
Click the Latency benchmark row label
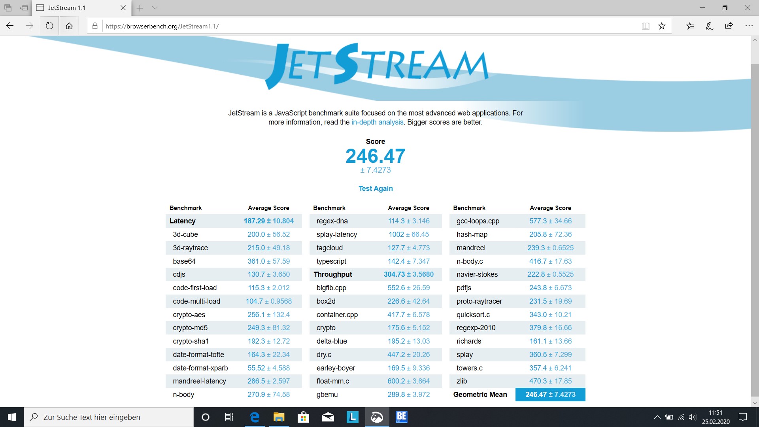(182, 221)
